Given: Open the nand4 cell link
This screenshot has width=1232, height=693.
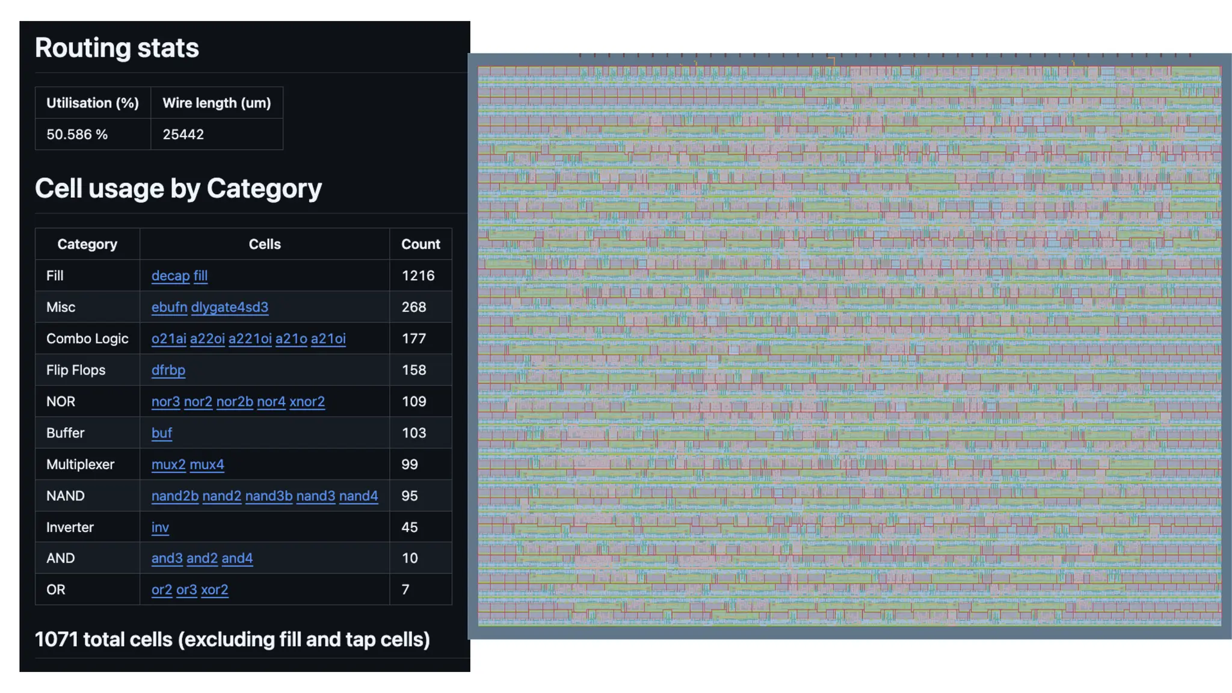Looking at the screenshot, I should coord(358,496).
